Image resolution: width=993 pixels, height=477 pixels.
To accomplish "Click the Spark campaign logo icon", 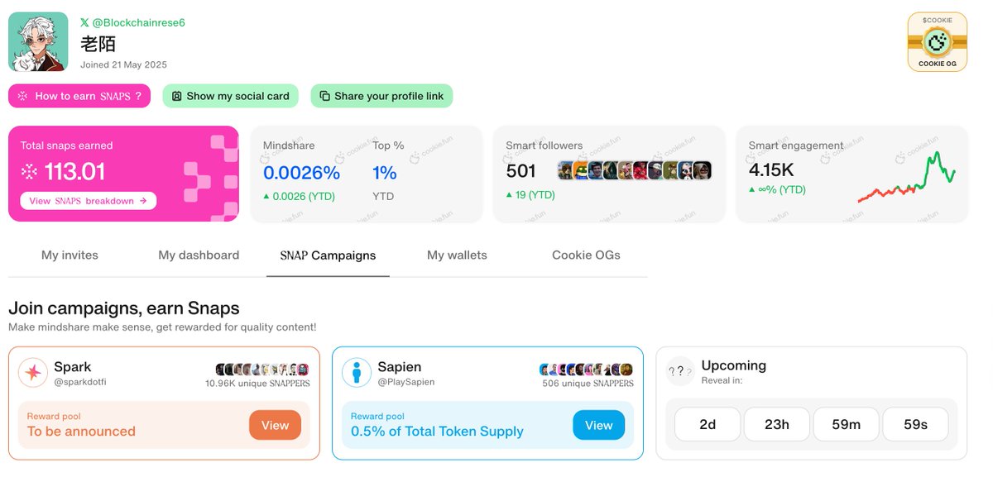I will tap(33, 373).
